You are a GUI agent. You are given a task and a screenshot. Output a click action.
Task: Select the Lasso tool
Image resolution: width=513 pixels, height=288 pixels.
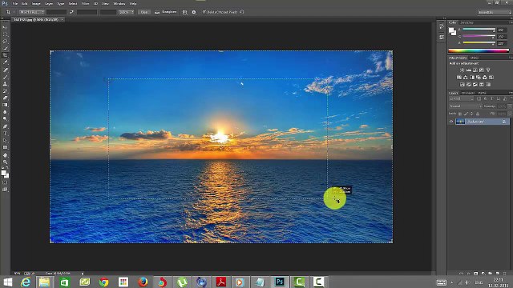click(x=5, y=42)
